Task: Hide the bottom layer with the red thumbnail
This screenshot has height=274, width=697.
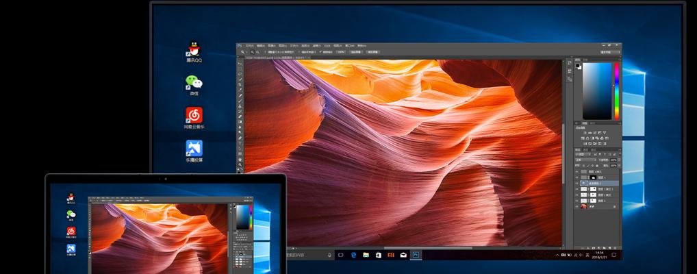Action: tap(577, 206)
